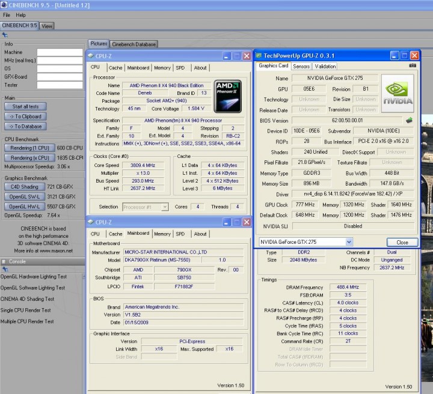The height and width of the screenshot is (394, 433).
Task: Open the Mainboard tab in upper CPU-Z
Action: coord(138,67)
